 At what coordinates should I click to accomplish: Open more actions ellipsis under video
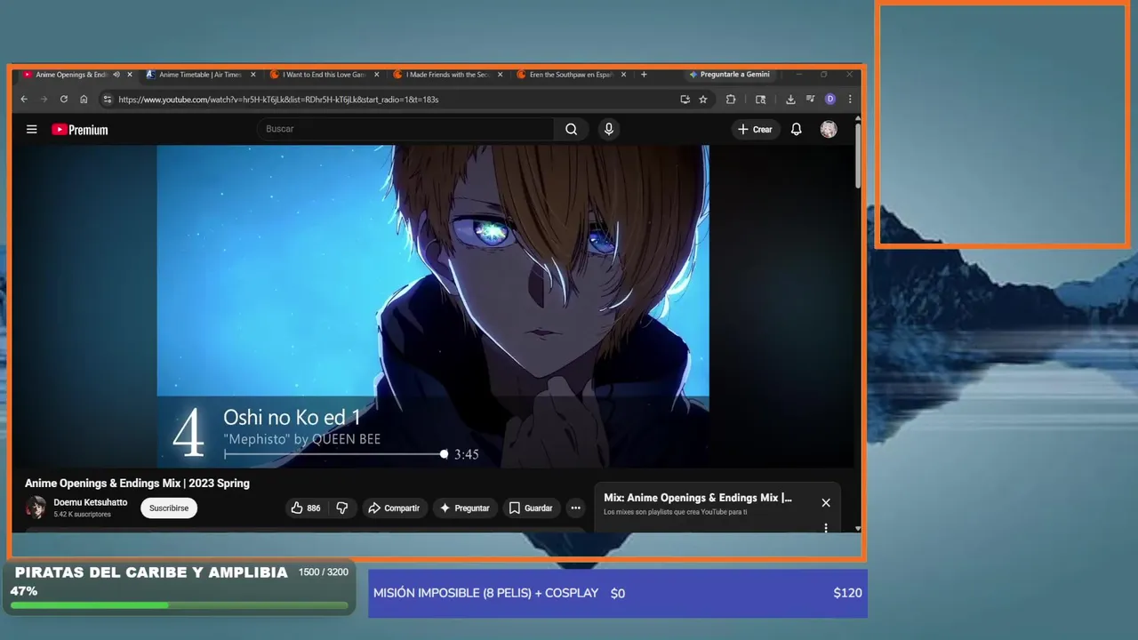click(575, 508)
